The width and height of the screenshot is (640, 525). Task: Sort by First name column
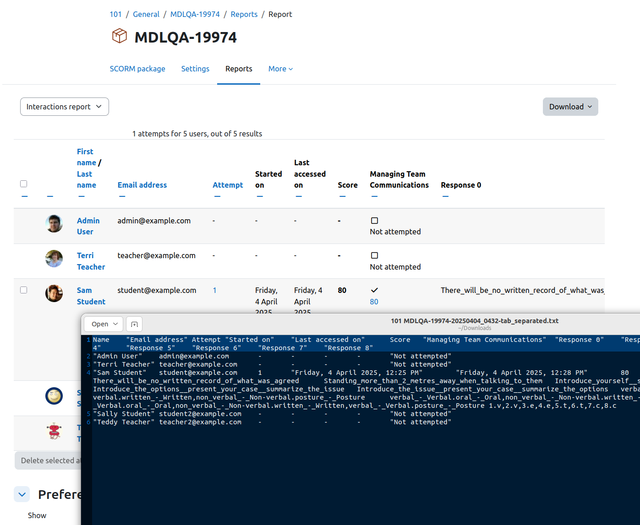click(x=86, y=157)
